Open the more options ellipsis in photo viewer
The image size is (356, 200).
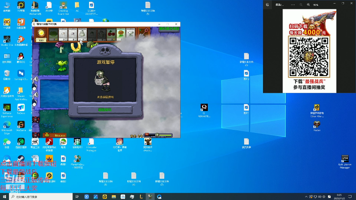point(293,4)
